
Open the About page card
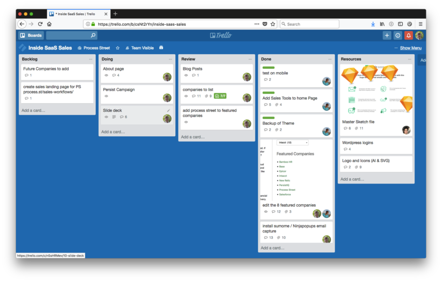point(137,73)
